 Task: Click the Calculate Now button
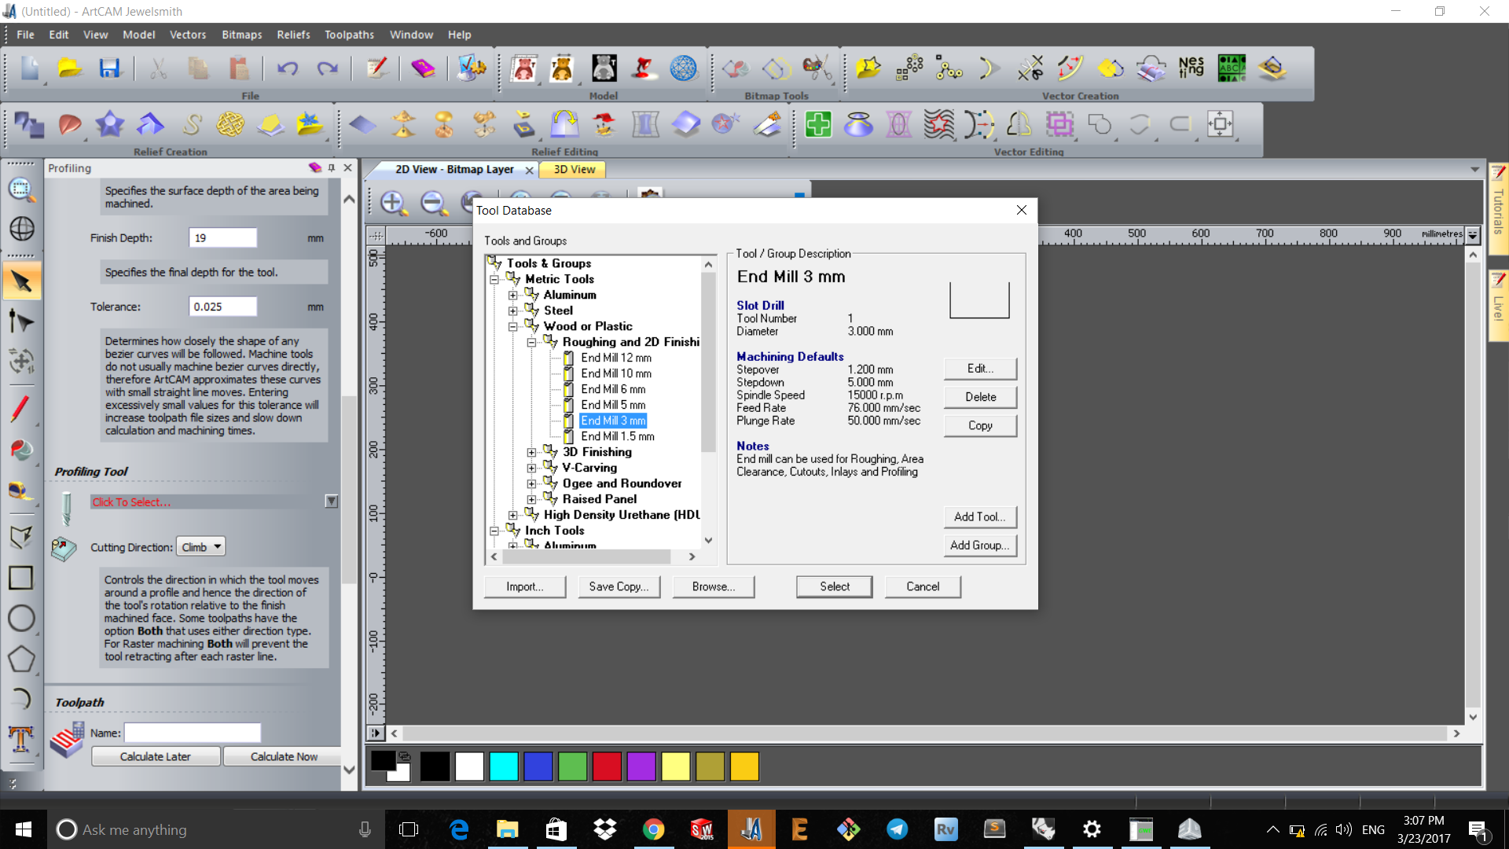284,756
